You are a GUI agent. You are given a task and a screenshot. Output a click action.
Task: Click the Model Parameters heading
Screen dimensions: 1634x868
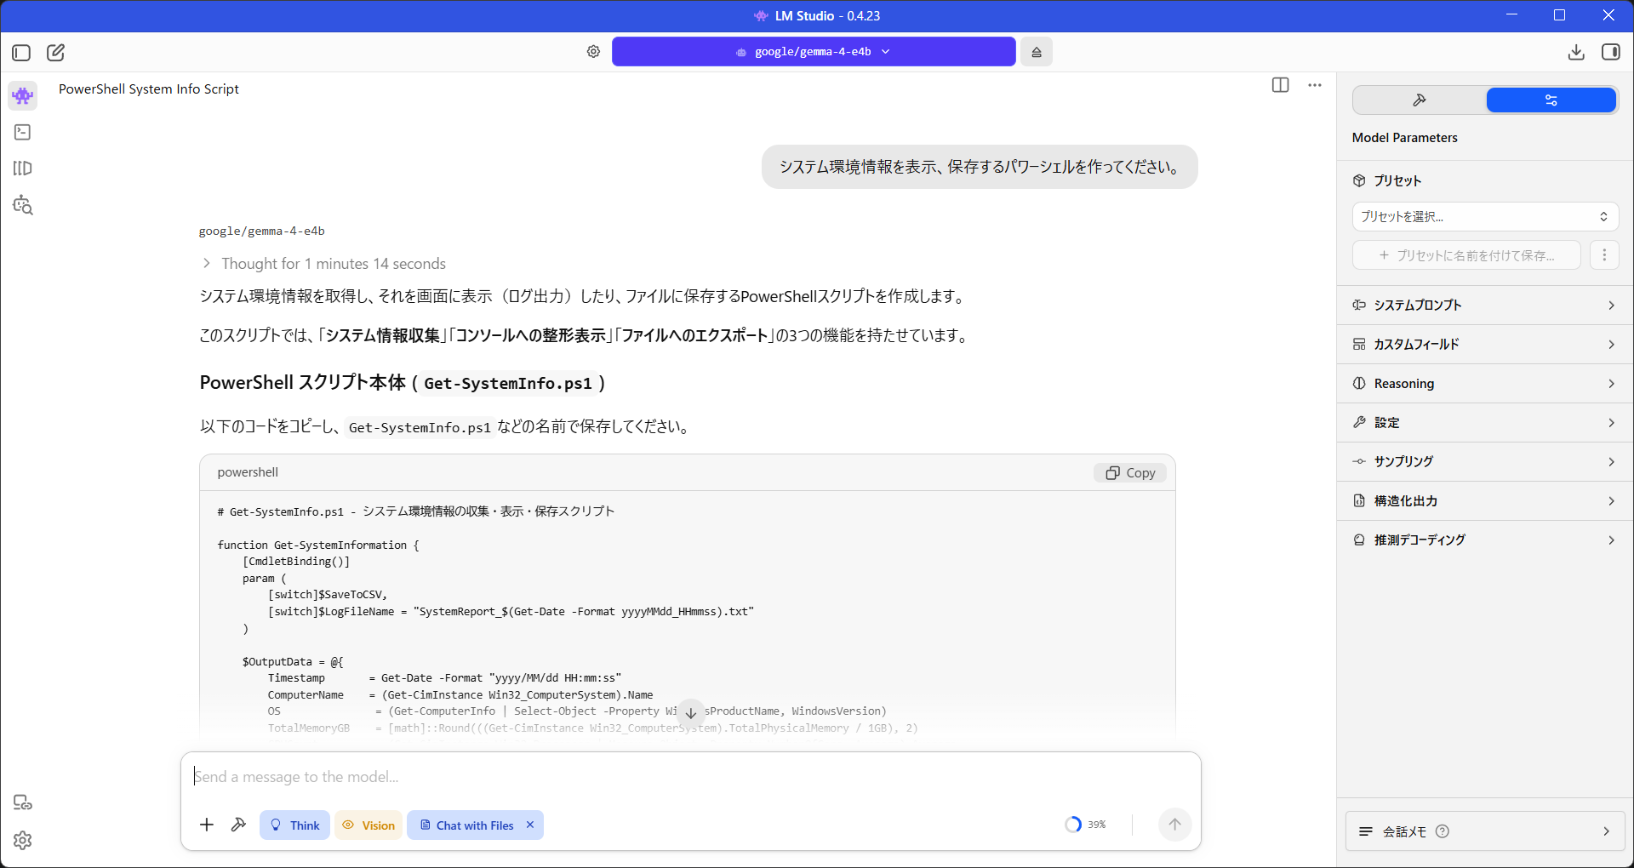[x=1404, y=138]
